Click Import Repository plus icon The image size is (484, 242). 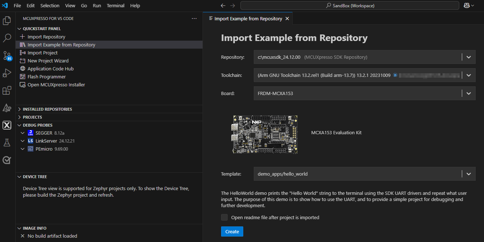pyautogui.click(x=23, y=37)
